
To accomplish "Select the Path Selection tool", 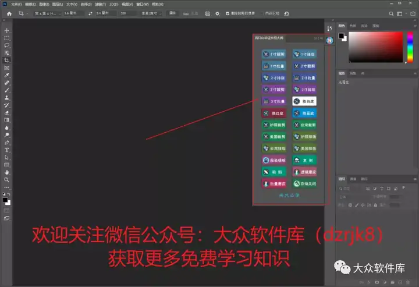I will 6,158.
